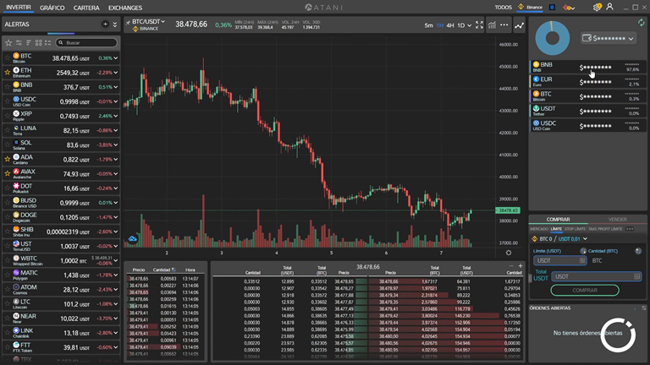Select TAKE PROFIT LÍMITE order type
Viewport: 650px width, 365px height.
point(605,229)
